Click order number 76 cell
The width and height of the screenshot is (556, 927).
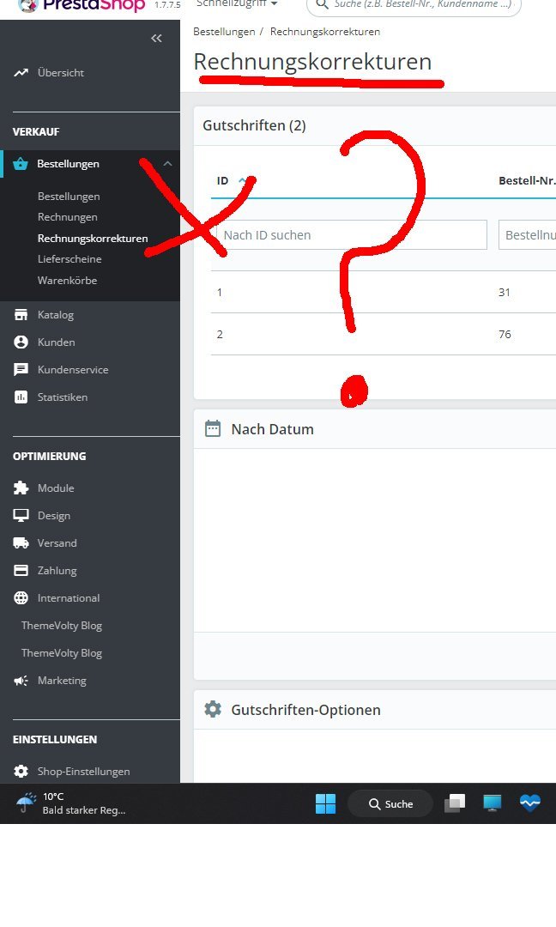[x=505, y=334]
